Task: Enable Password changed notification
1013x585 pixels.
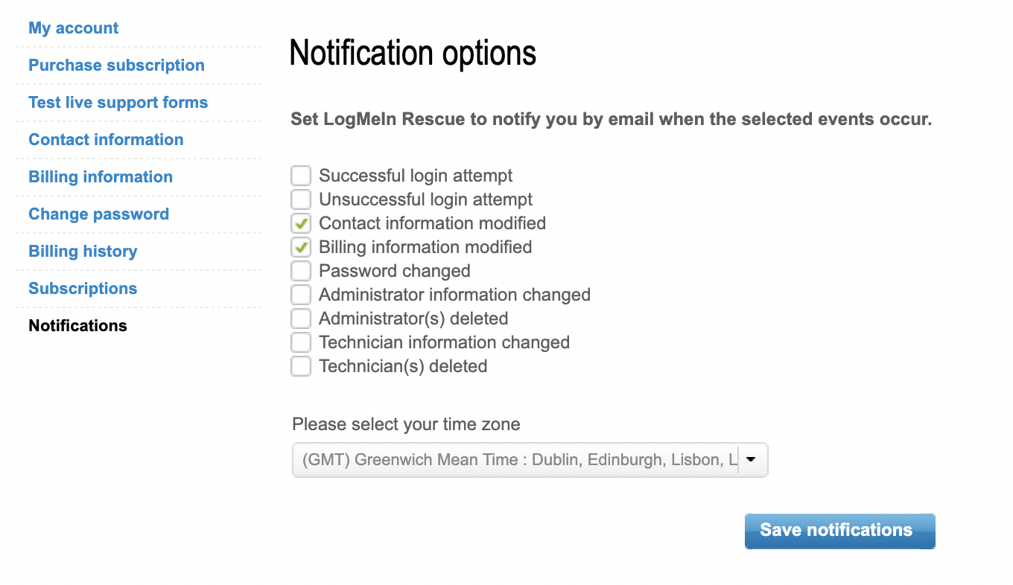Action: (300, 270)
